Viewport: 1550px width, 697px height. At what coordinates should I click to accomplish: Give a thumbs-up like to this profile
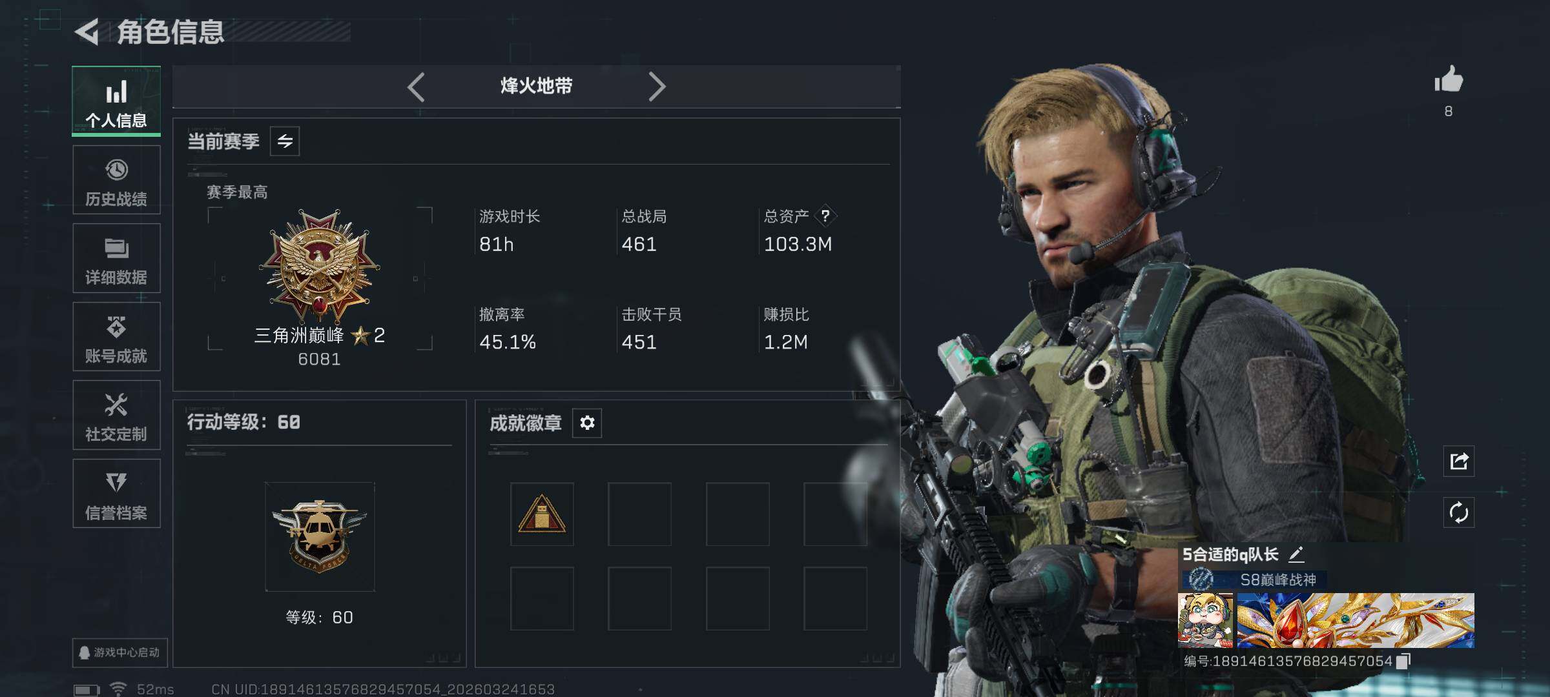1449,81
